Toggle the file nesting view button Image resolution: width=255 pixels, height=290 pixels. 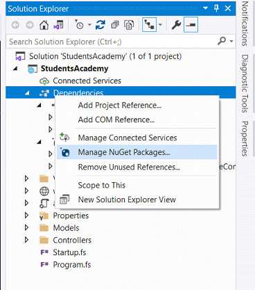[149, 25]
